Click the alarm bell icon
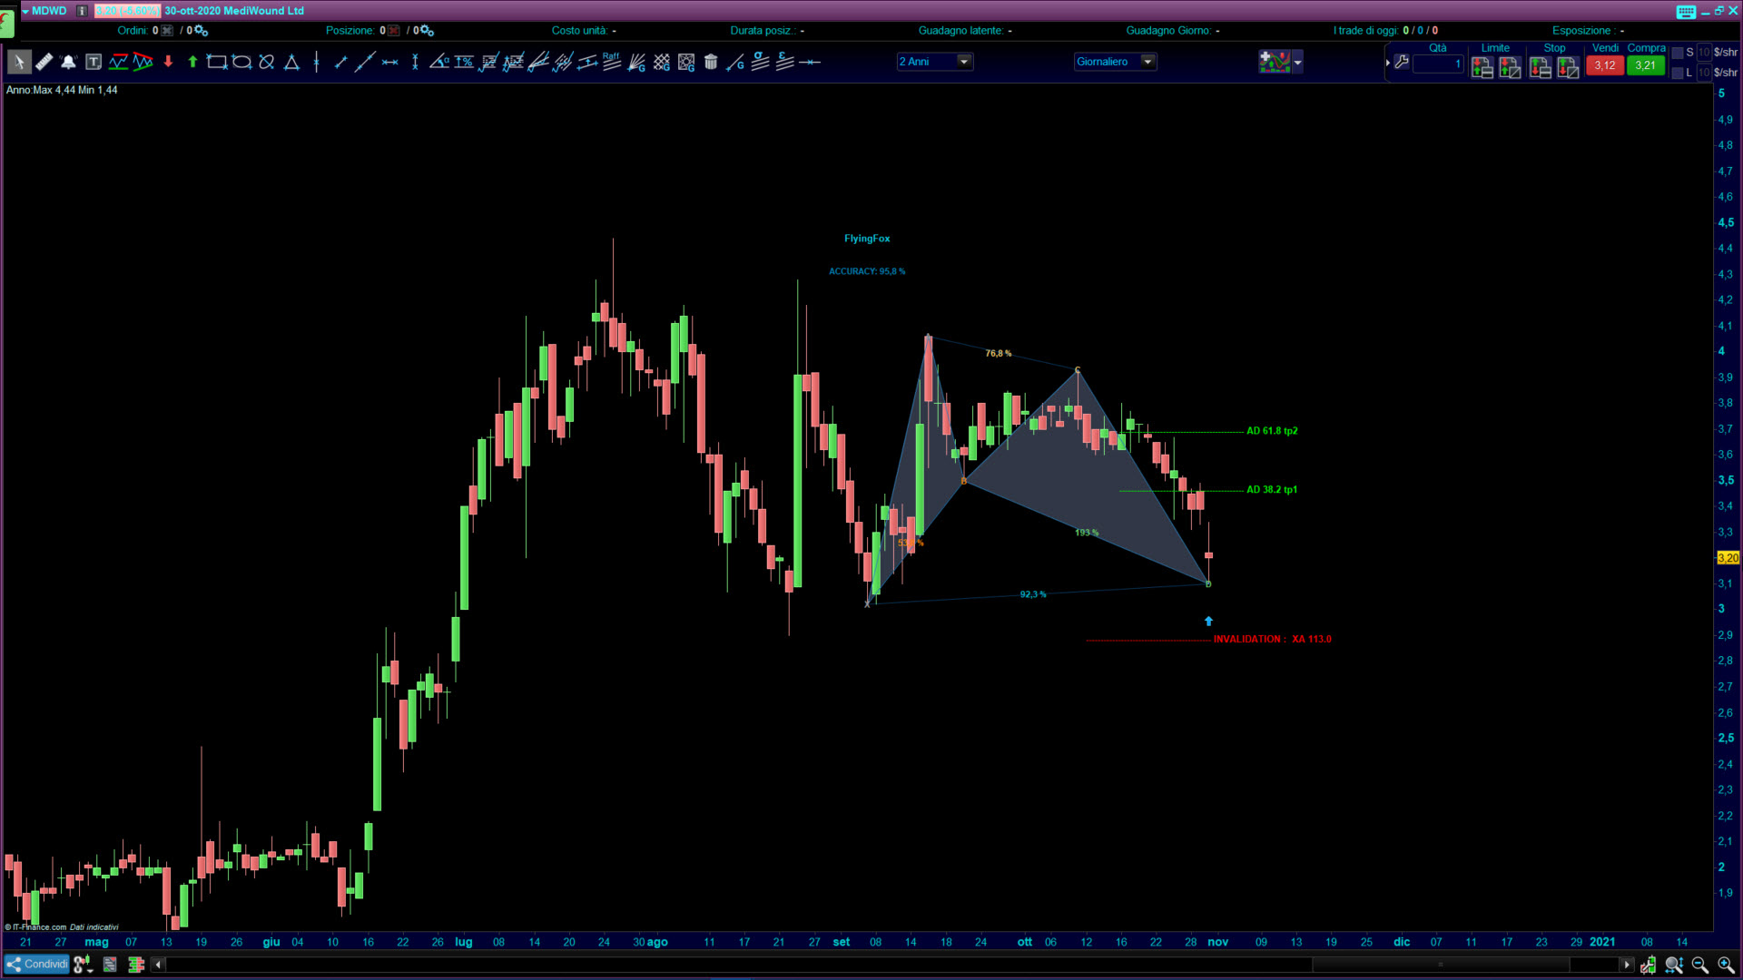1743x980 pixels. click(68, 62)
